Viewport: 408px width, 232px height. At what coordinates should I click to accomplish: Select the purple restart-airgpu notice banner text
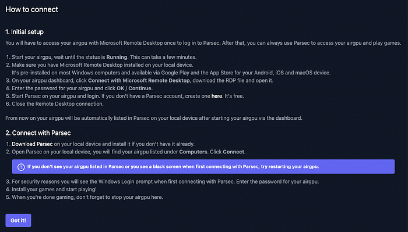click(x=173, y=167)
